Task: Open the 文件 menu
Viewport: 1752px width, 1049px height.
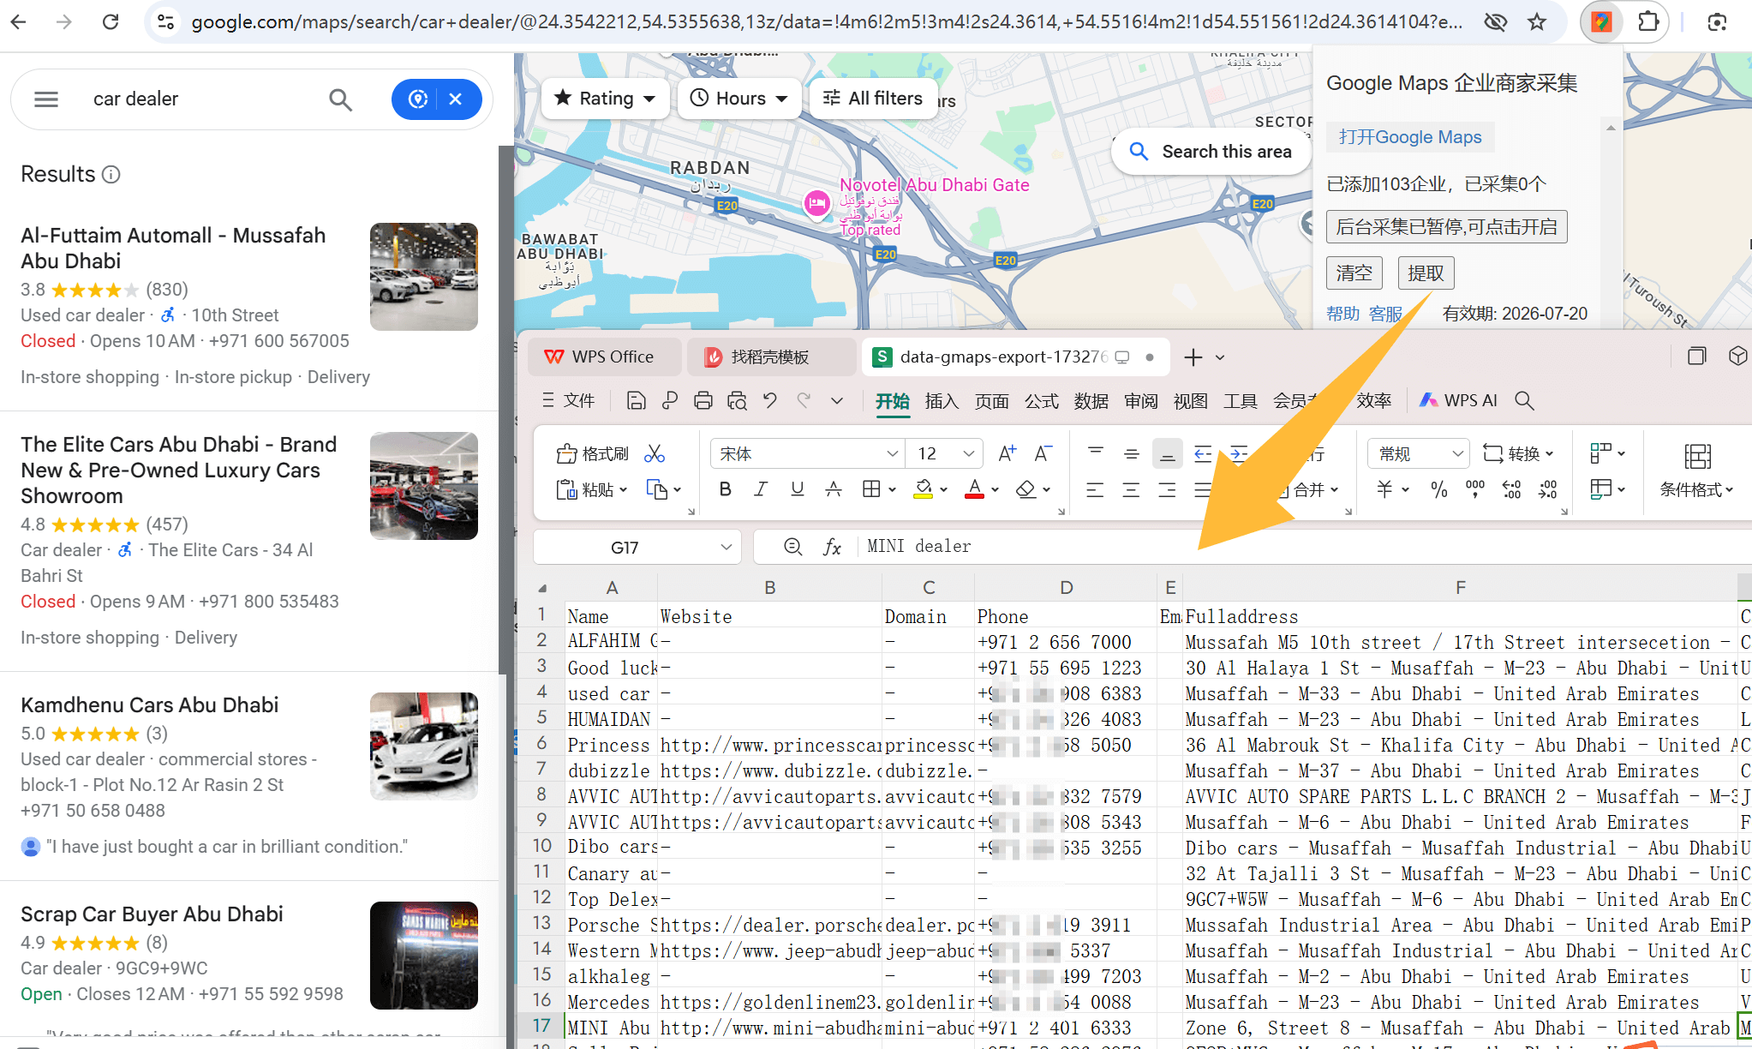Action: 568,401
